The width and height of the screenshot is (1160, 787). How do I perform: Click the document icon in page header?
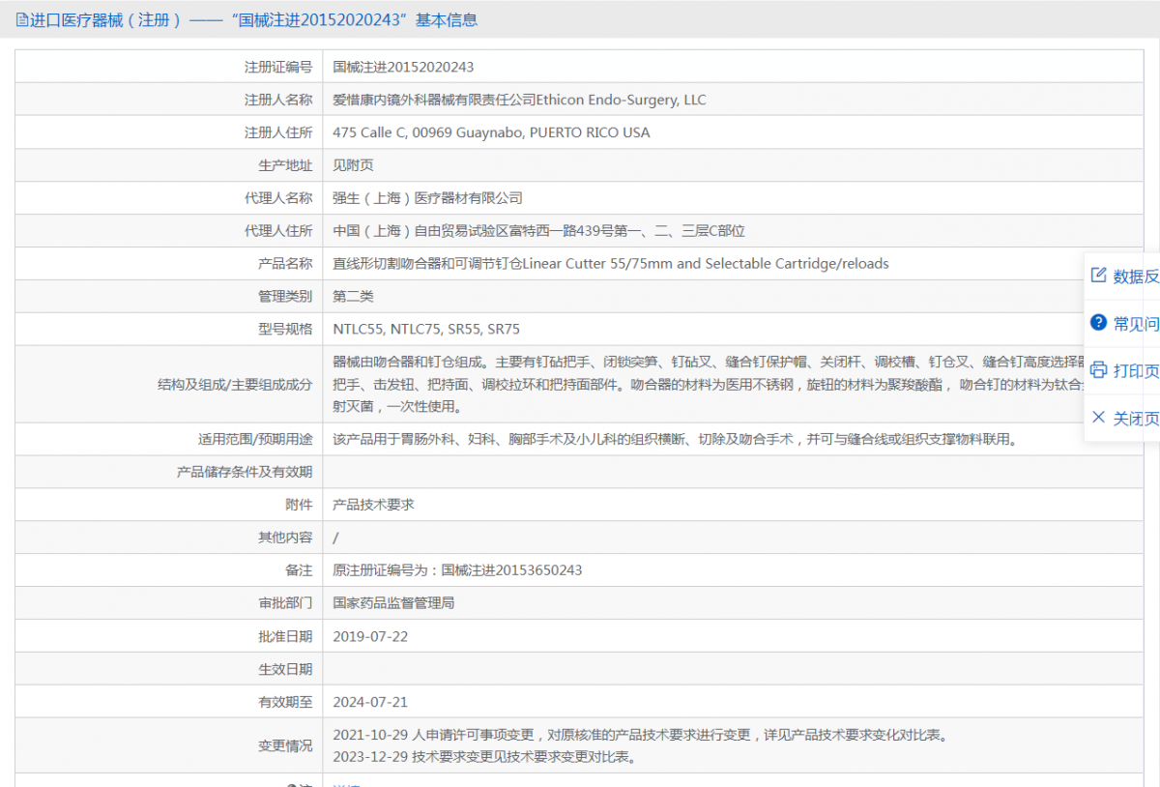tap(22, 19)
